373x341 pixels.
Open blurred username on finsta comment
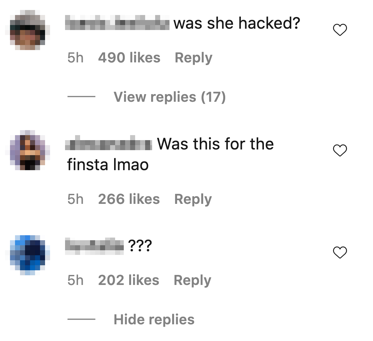pos(109,143)
